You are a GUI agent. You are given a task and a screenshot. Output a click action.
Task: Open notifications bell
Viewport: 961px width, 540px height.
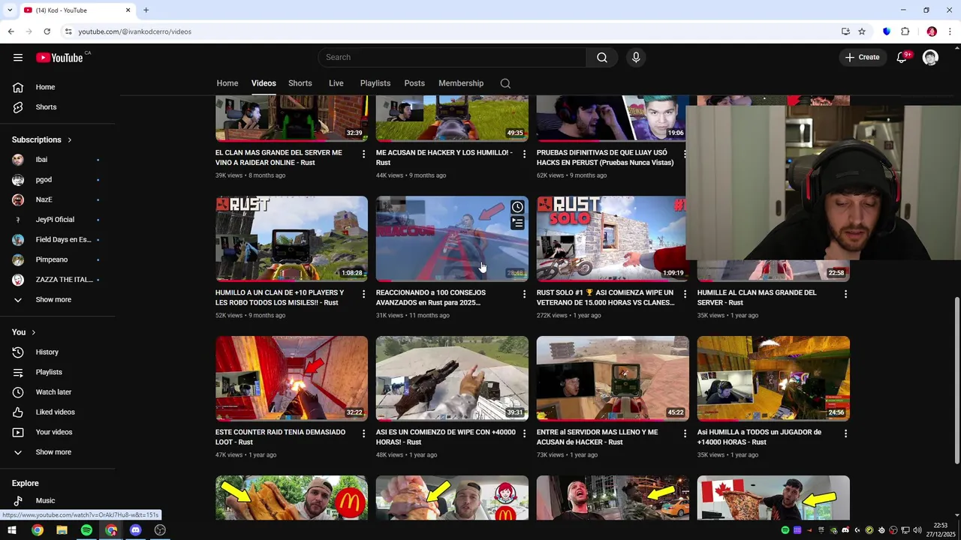tap(902, 57)
